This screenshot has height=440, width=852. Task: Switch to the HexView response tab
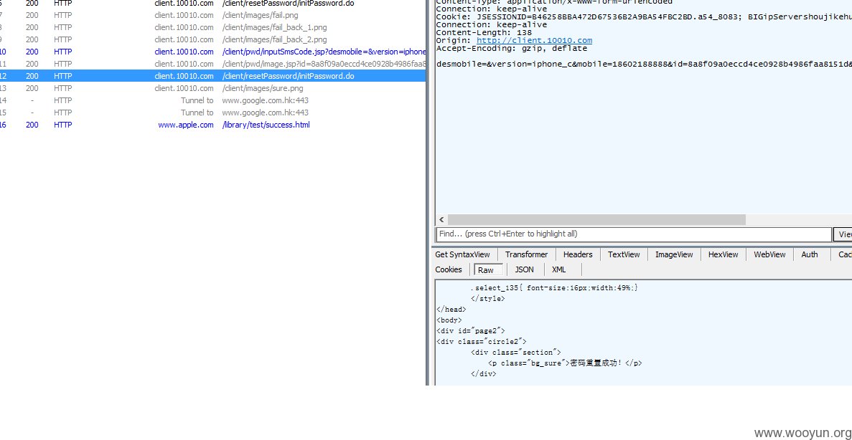[724, 254]
